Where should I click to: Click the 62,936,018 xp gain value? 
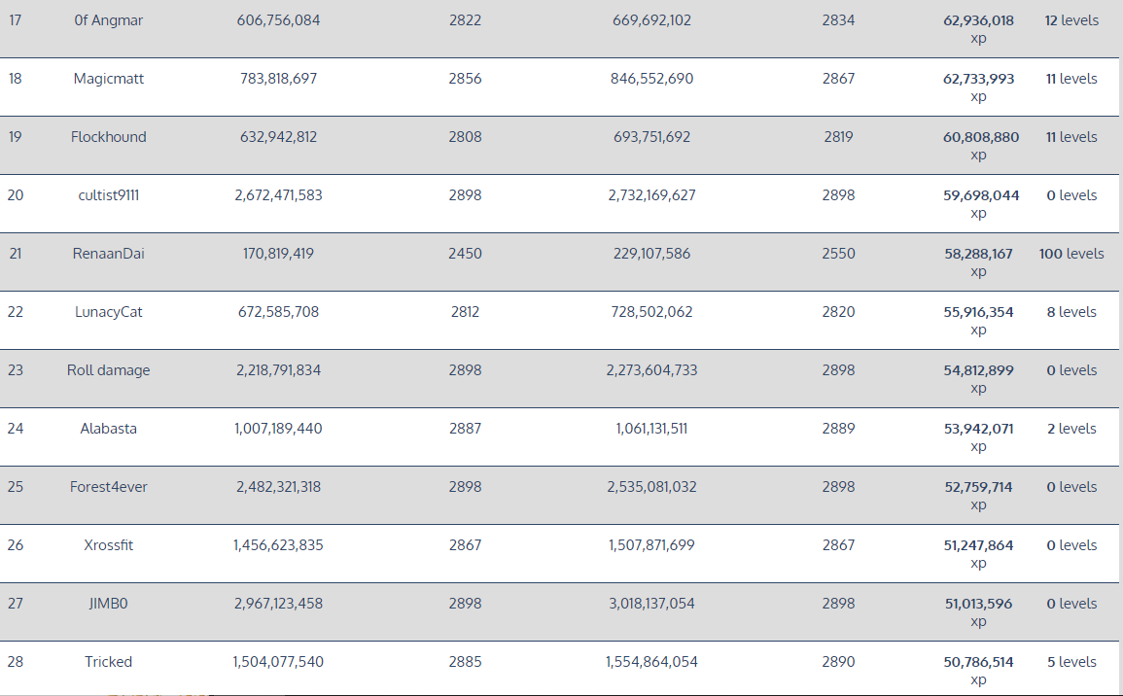[978, 20]
